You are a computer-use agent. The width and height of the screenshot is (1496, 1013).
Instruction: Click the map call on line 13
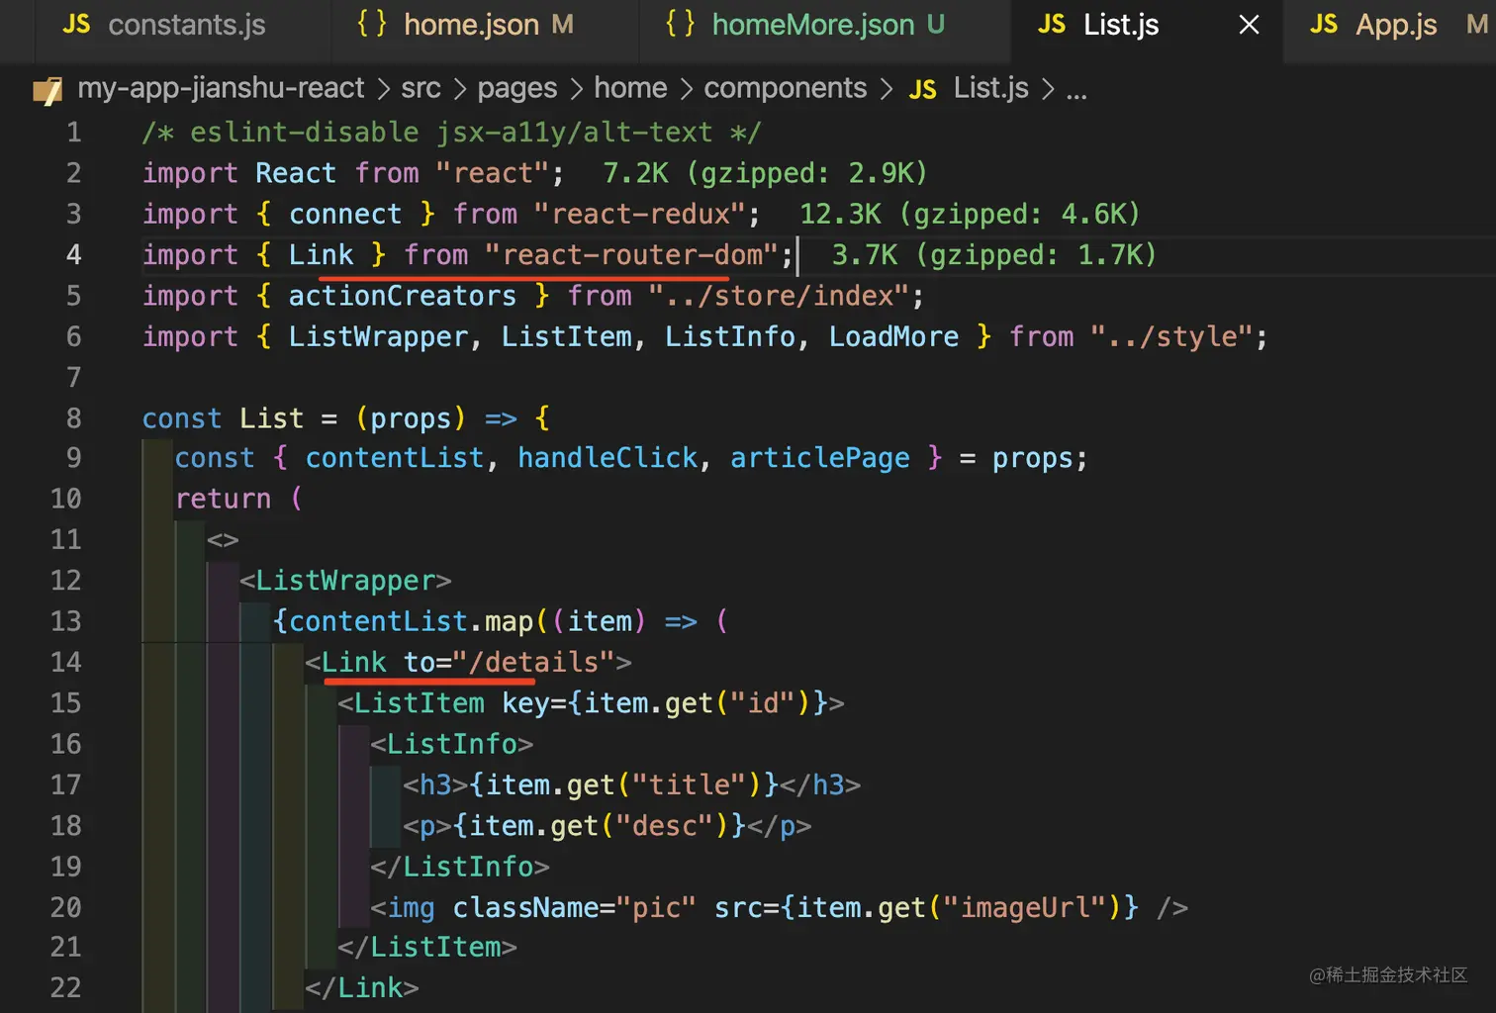coord(509,621)
